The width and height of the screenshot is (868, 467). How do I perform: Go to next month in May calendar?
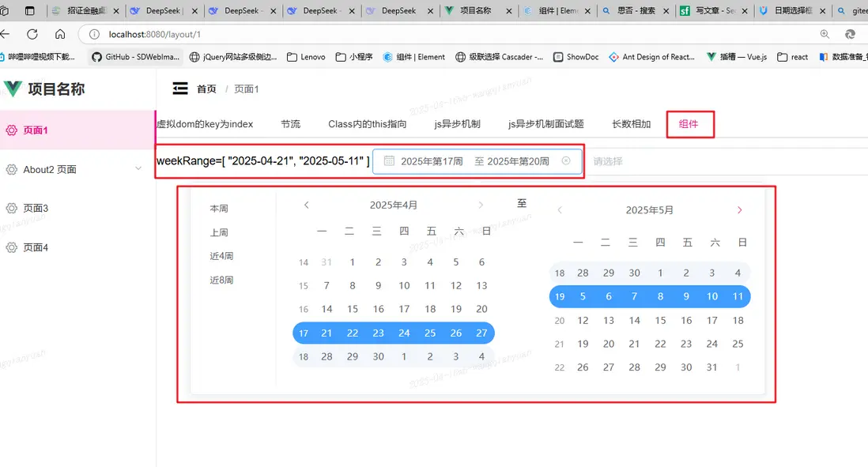point(740,210)
